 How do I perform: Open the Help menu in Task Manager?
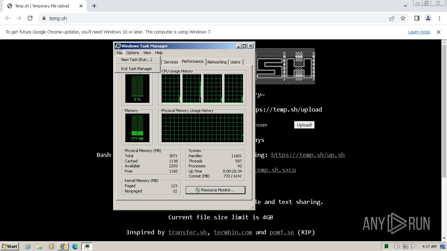(159, 53)
